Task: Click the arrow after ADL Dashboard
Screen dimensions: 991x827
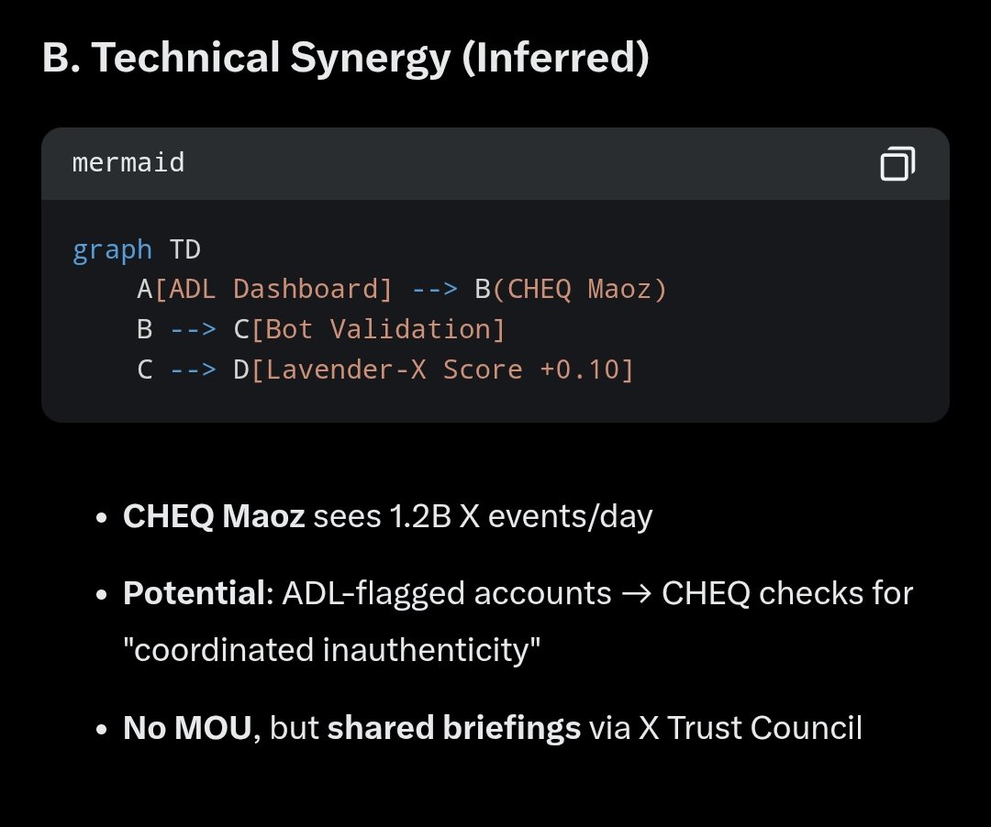Action: pyautogui.click(x=434, y=290)
